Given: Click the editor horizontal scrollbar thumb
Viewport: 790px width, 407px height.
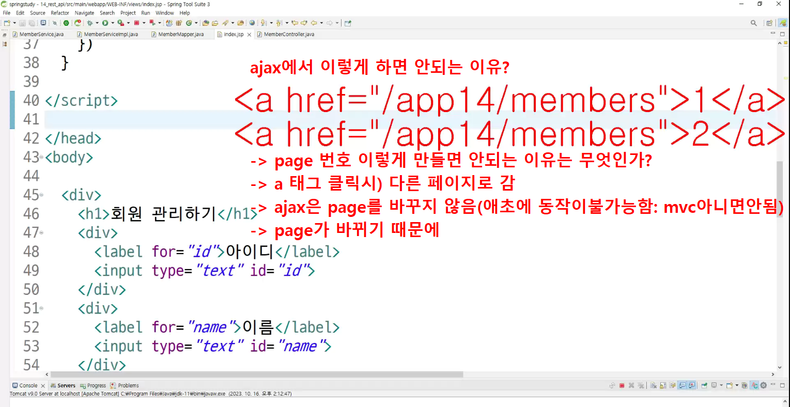Looking at the screenshot, I should (x=257, y=374).
